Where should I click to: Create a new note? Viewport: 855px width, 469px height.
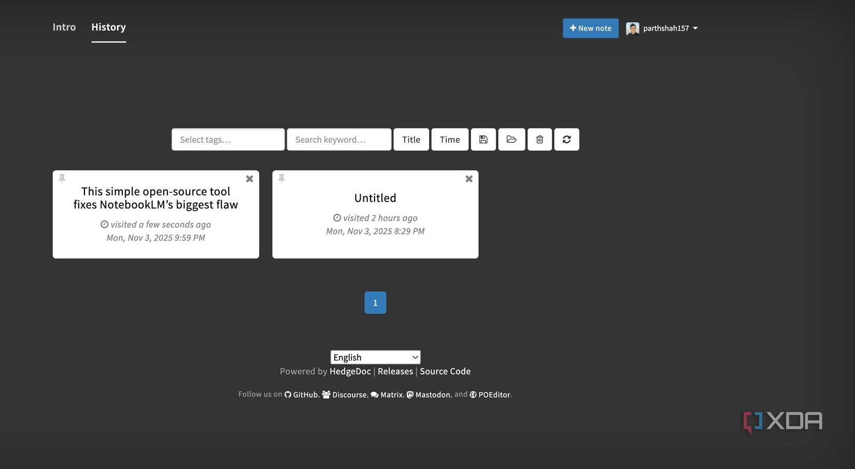(590, 28)
